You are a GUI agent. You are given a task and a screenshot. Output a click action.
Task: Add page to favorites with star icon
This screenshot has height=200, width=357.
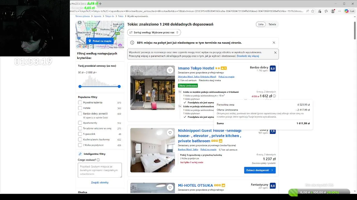313,11
